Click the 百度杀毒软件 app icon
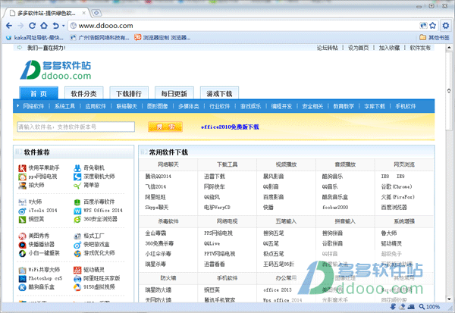This screenshot has width=455, height=313. pyautogui.click(x=77, y=202)
